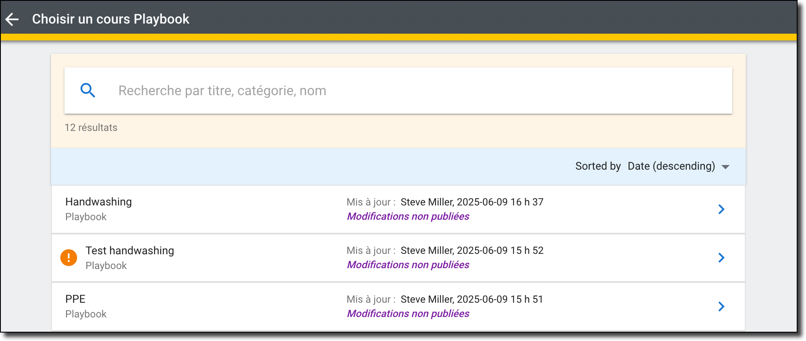Select the Date (descending) sort option
The width and height of the screenshot is (806, 341).
pyautogui.click(x=671, y=166)
